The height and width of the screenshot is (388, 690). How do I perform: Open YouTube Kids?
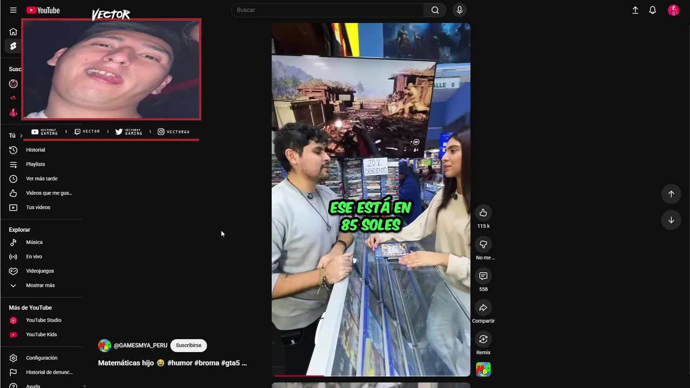42,335
